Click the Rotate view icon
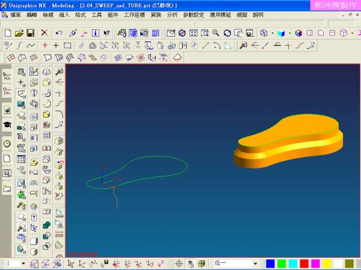The width and height of the screenshot is (361, 270). point(227,33)
